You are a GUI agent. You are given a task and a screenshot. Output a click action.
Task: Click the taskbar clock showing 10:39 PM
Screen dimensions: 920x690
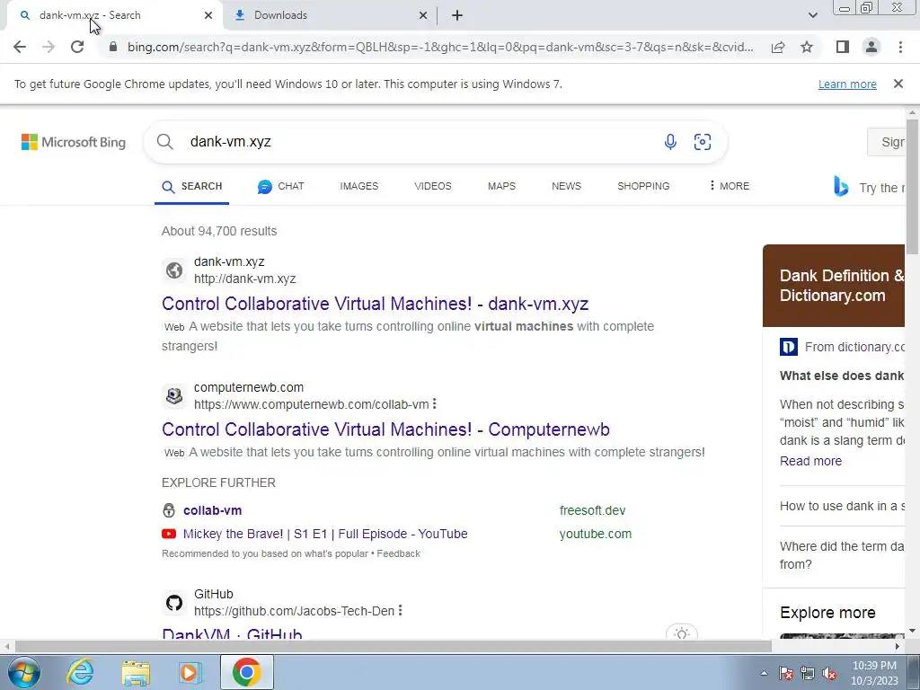tap(874, 673)
